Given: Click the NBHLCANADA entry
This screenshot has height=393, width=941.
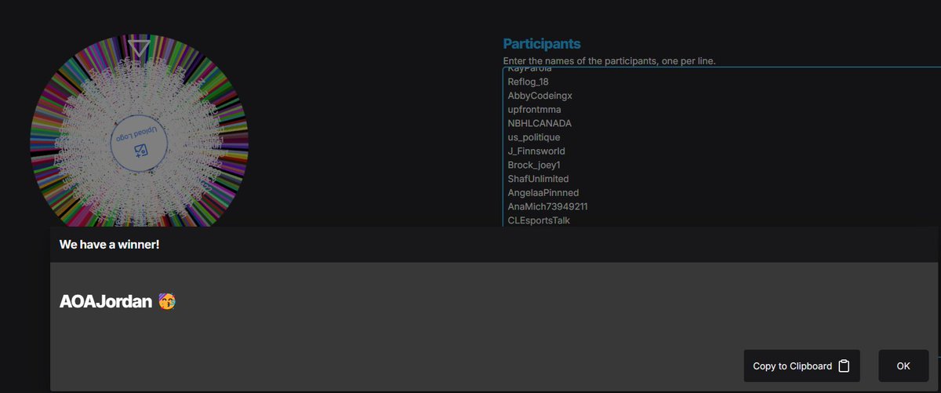Looking at the screenshot, I should (540, 123).
